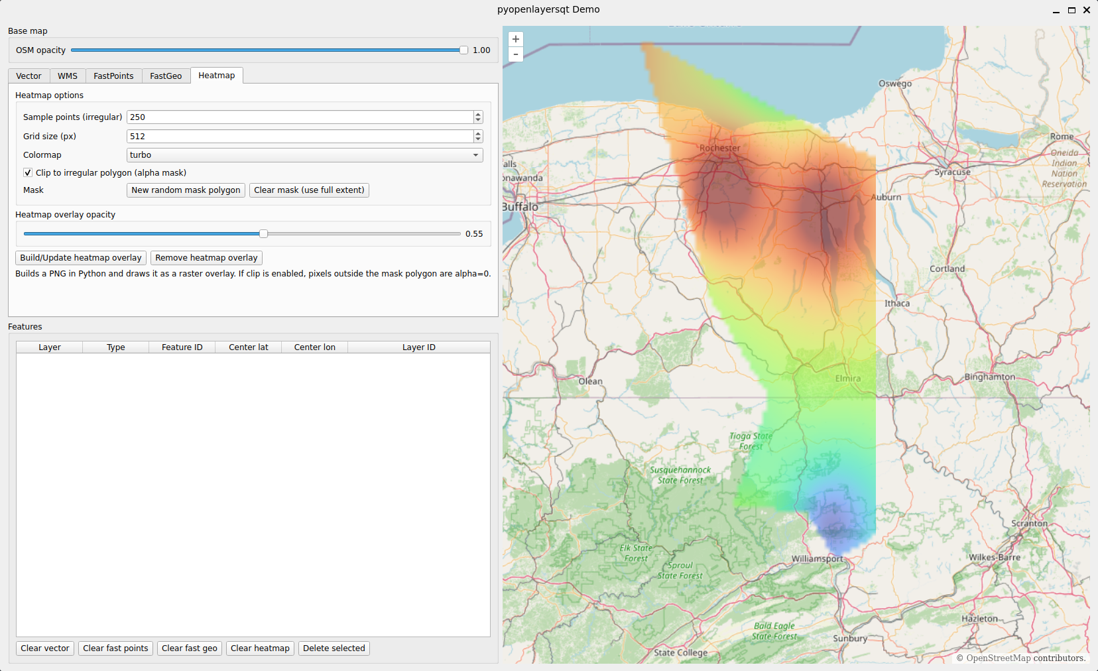
Task: Select the WMS tab
Action: click(x=68, y=76)
